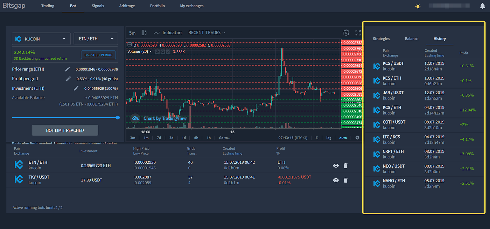This screenshot has width=490, height=229.
Task: Click the chart timezone UTC+3 clock
Action: click(x=294, y=138)
